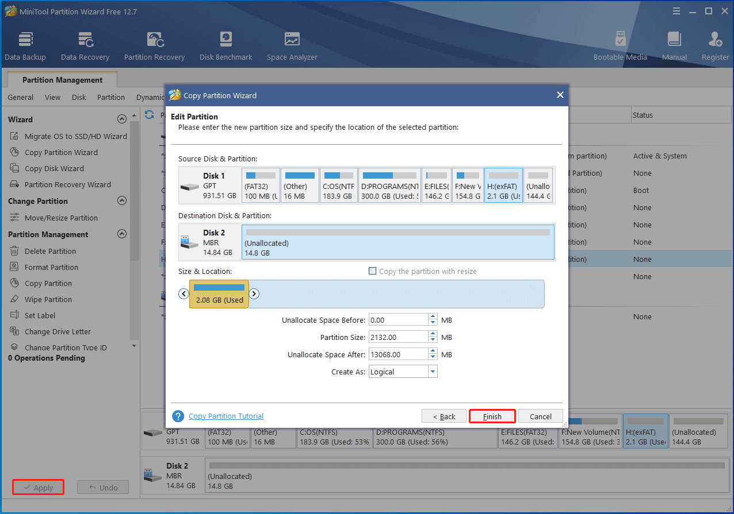Image resolution: width=734 pixels, height=514 pixels.
Task: Open the Data Recovery tool
Action: click(85, 46)
